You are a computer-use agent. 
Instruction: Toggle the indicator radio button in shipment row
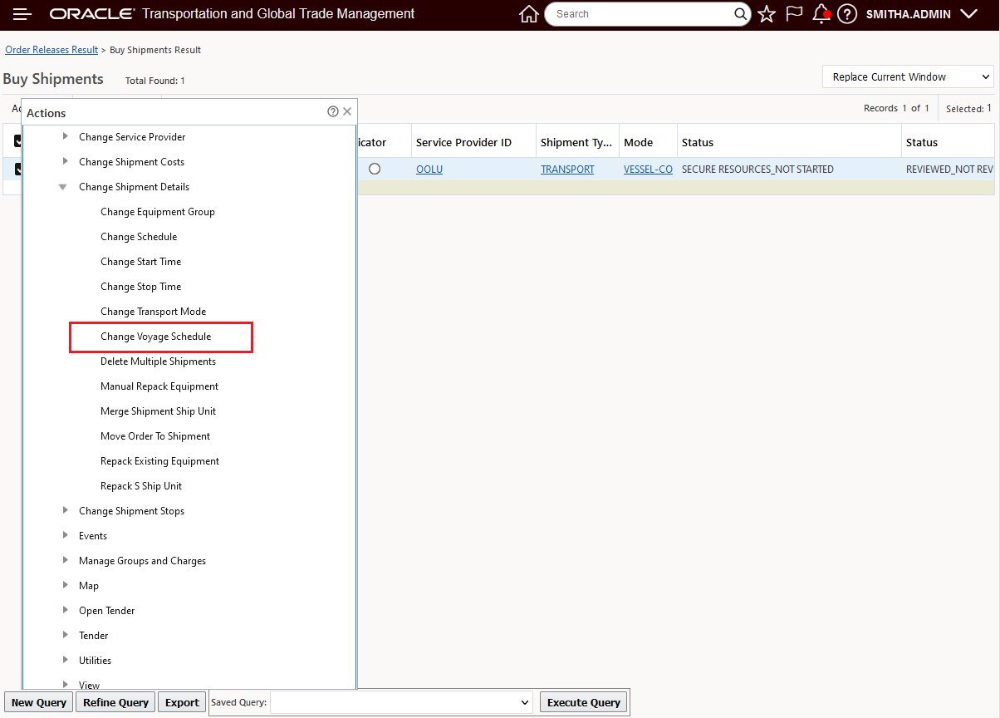375,169
